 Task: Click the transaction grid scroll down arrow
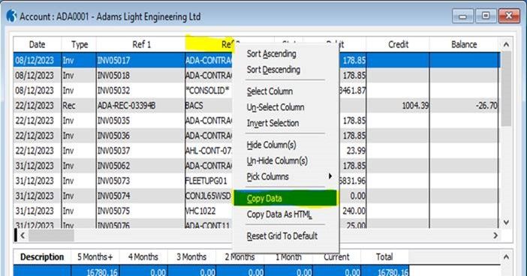coord(506,222)
